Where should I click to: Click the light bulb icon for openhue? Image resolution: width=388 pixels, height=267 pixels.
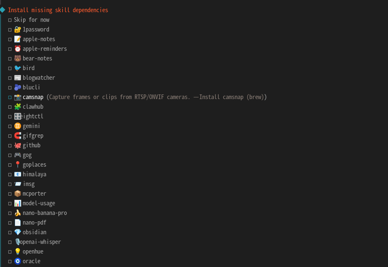[x=17, y=251]
